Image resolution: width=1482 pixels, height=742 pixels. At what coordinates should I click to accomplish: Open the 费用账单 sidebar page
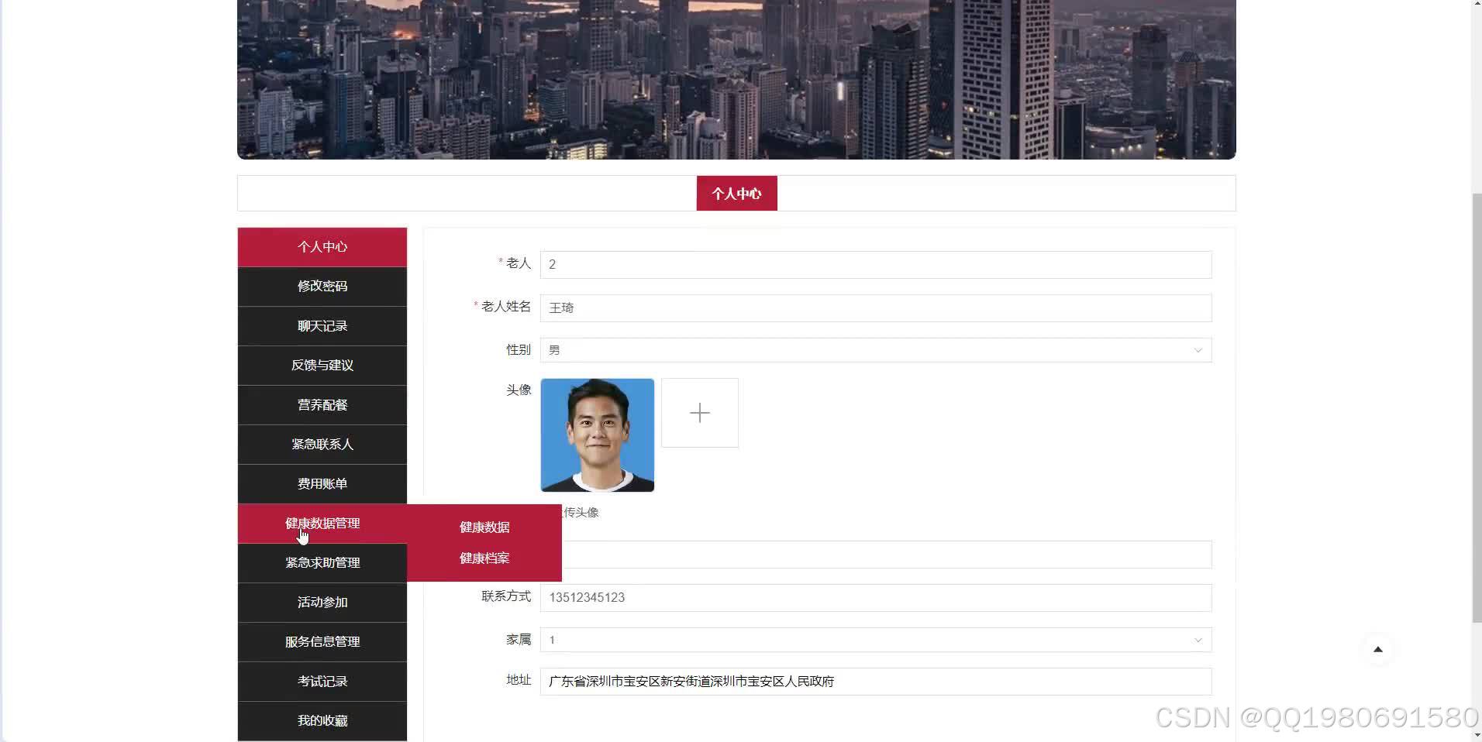[x=322, y=483]
